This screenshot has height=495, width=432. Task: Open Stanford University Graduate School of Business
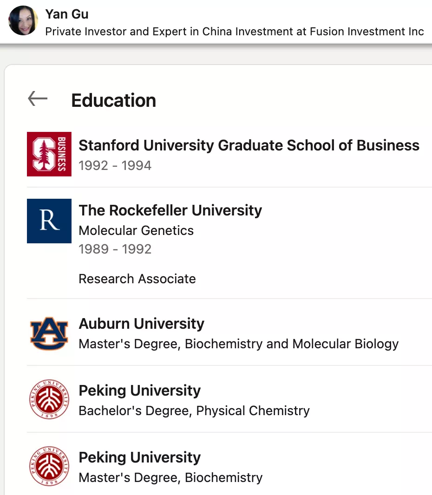pos(249,145)
